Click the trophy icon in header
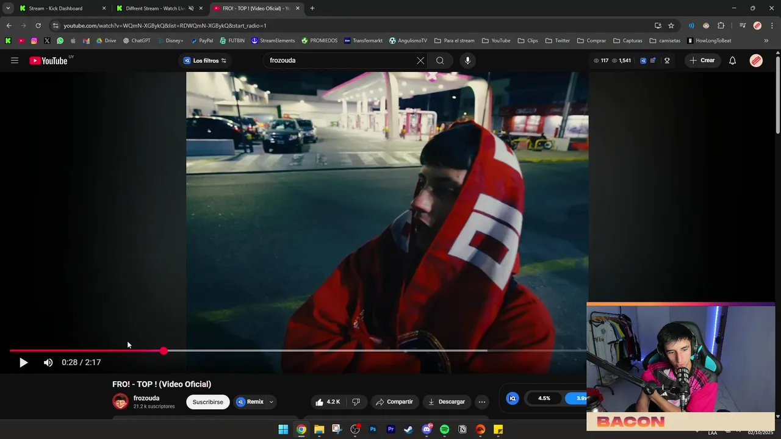Image resolution: width=781 pixels, height=439 pixels. coord(667,60)
